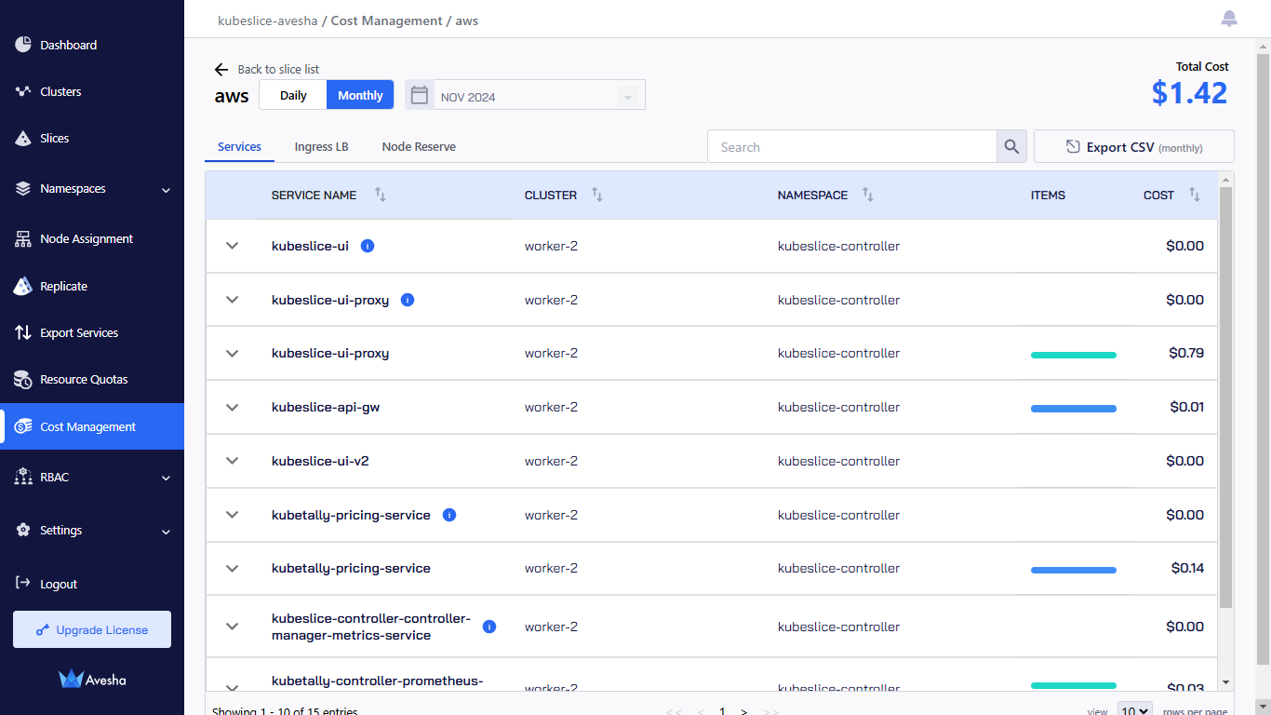Expand the Settings sidebar submenu chevron
The width and height of the screenshot is (1271, 715).
pos(166,532)
